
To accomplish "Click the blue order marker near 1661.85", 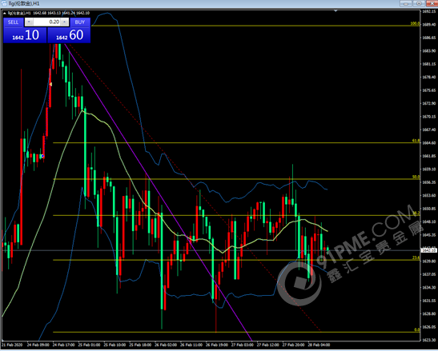I will pos(42,156).
